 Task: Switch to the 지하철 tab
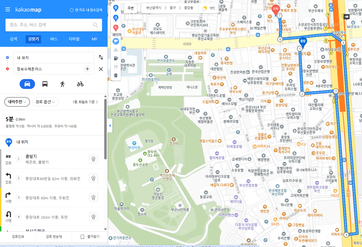74,39
